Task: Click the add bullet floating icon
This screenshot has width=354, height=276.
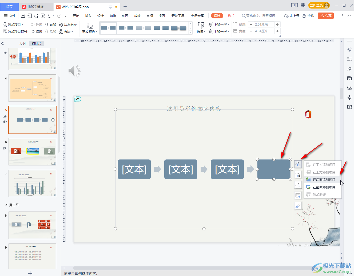Action: coord(298,195)
